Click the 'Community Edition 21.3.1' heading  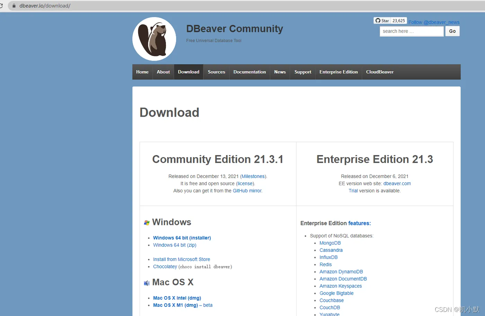(x=218, y=159)
